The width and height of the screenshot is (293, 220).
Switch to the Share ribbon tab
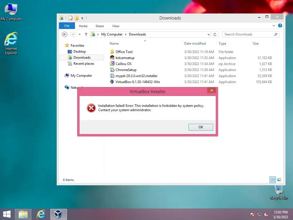pyautogui.click(x=100, y=26)
